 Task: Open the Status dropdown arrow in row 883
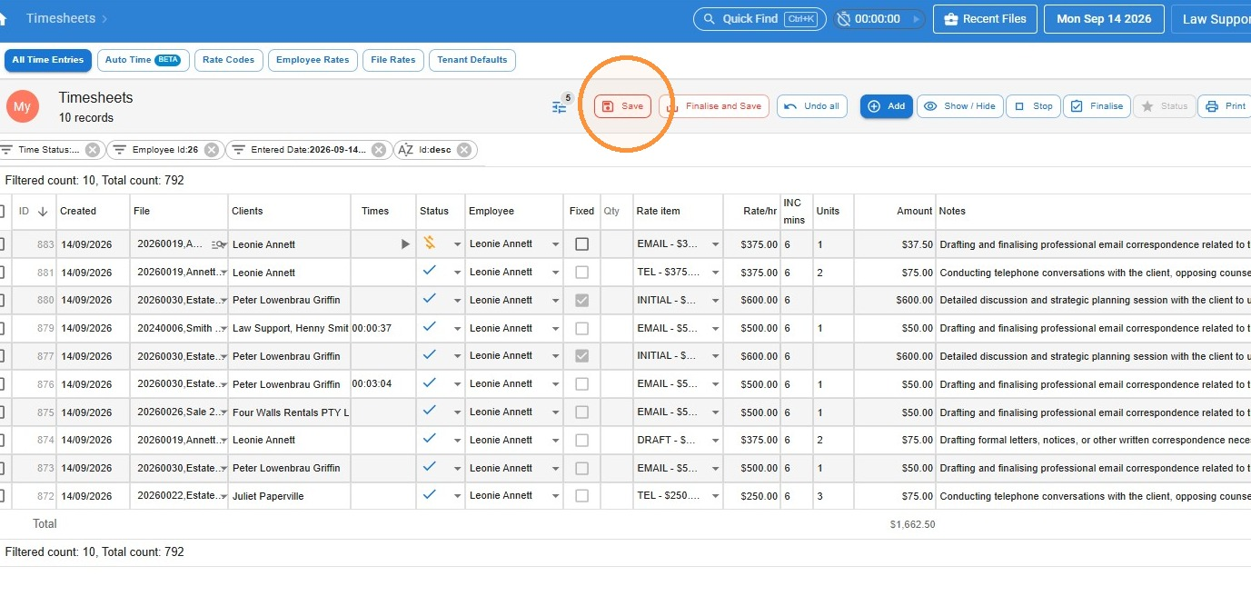457,244
